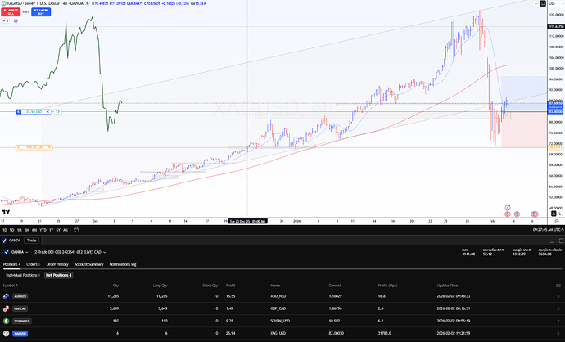The height and width of the screenshot is (342, 565).
Task: Toggle auto scale A button
Action: pos(554,214)
